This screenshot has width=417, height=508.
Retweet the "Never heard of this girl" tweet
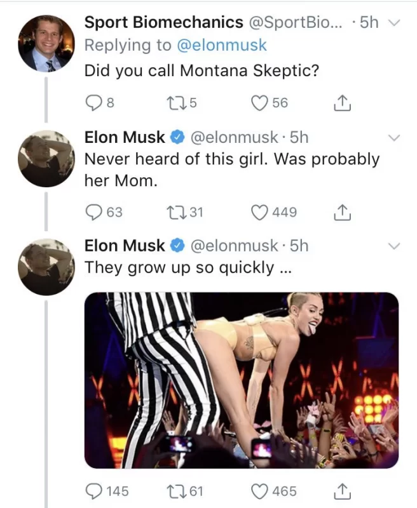pos(182,212)
